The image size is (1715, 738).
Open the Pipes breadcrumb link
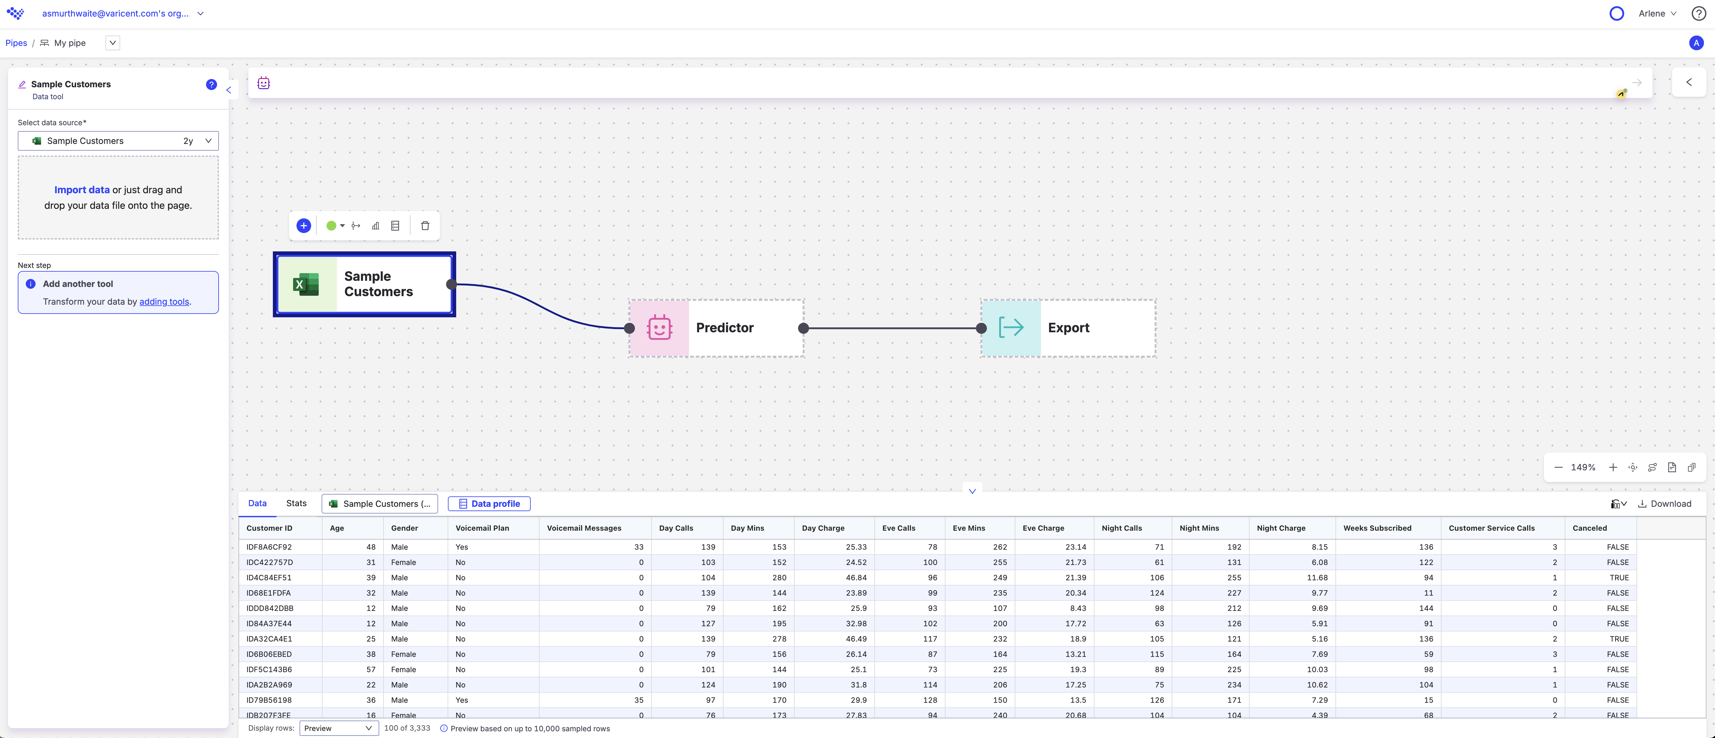click(x=16, y=43)
